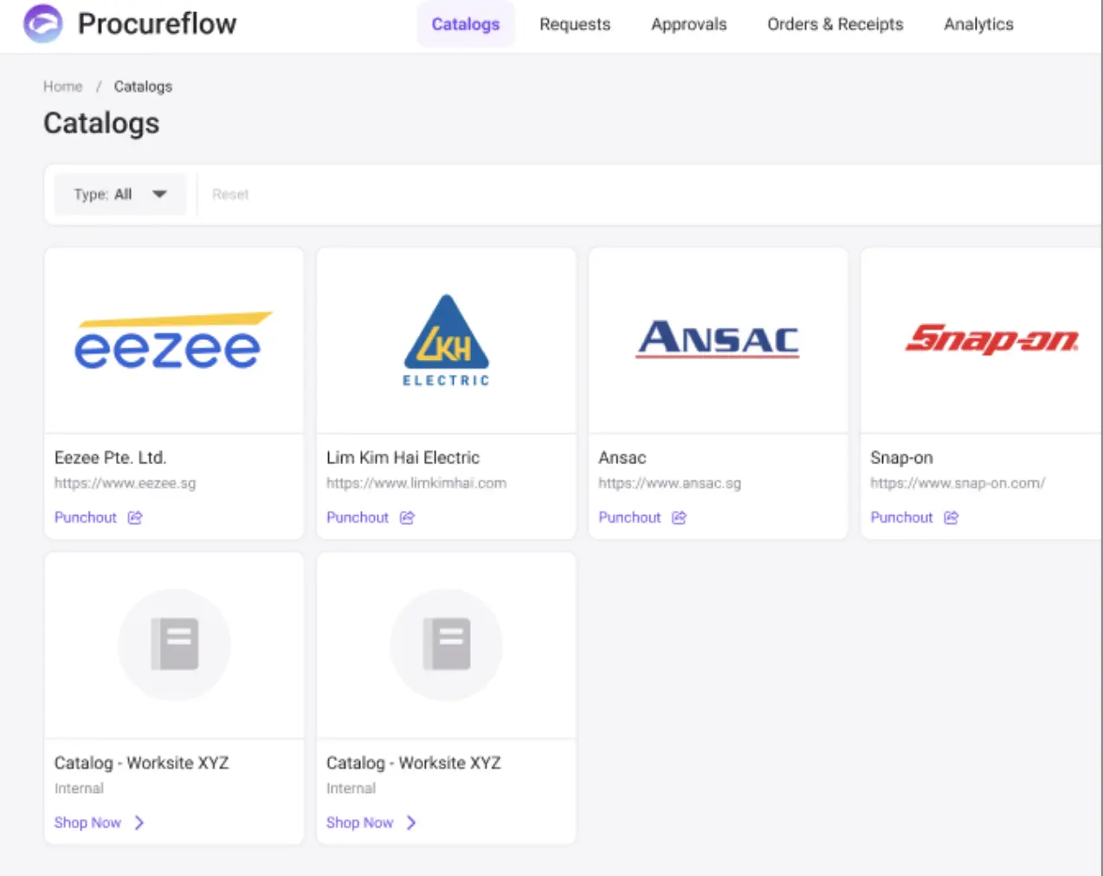Navigate to Home in the breadcrumb
This screenshot has height=876, width=1103.
tap(63, 87)
